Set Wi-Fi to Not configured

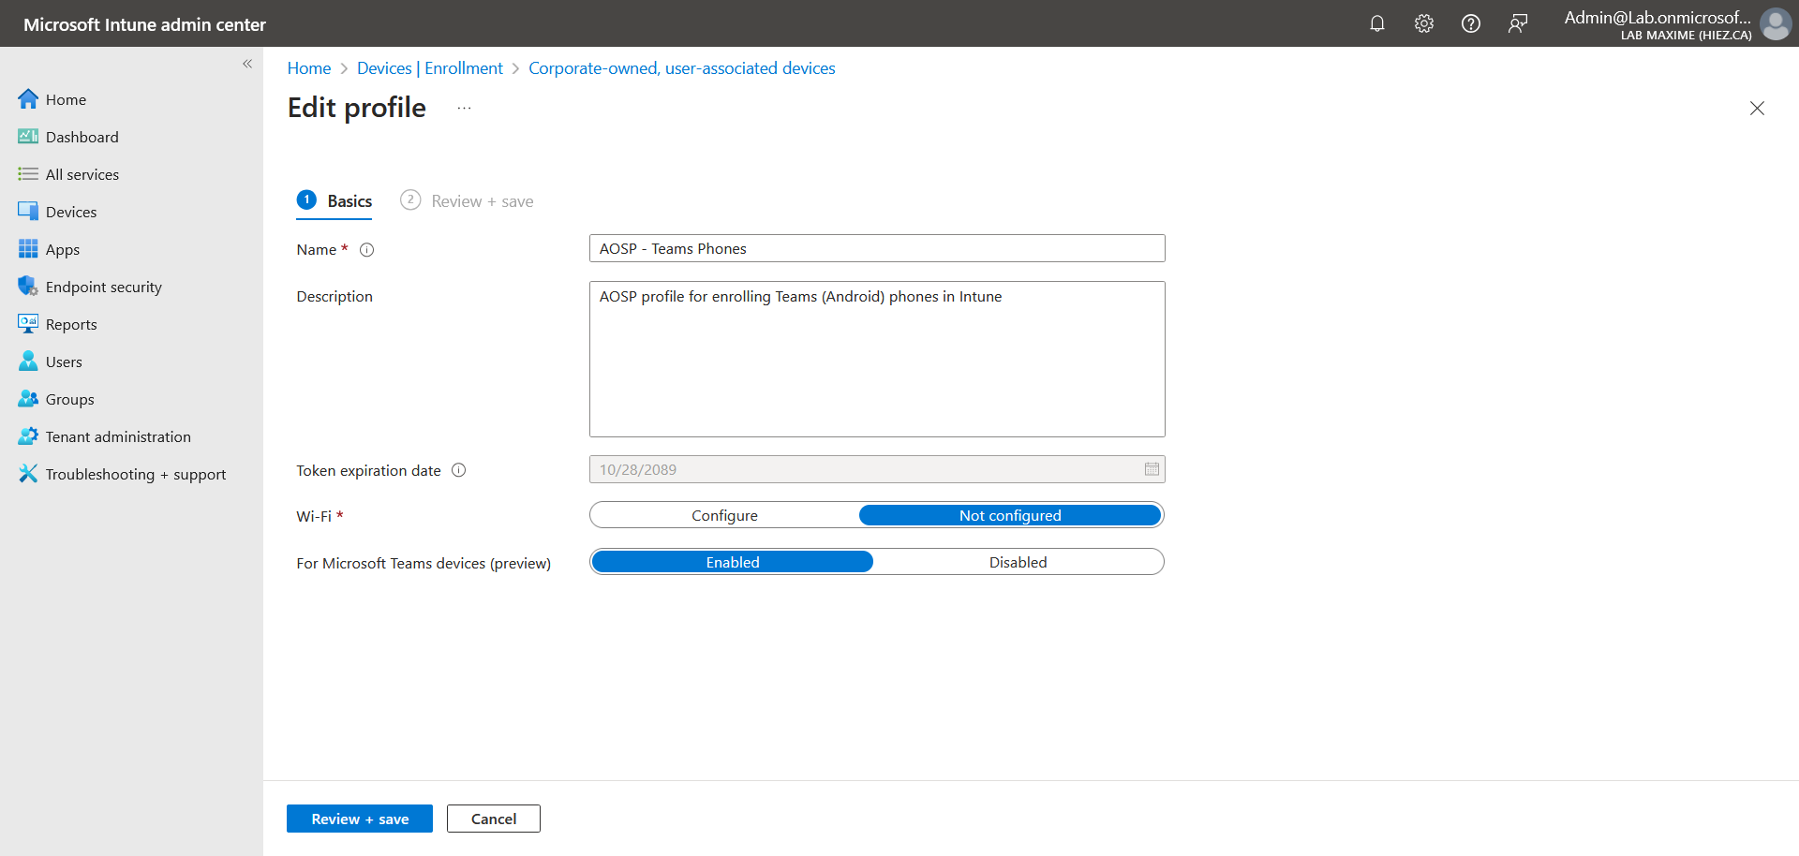(1009, 515)
